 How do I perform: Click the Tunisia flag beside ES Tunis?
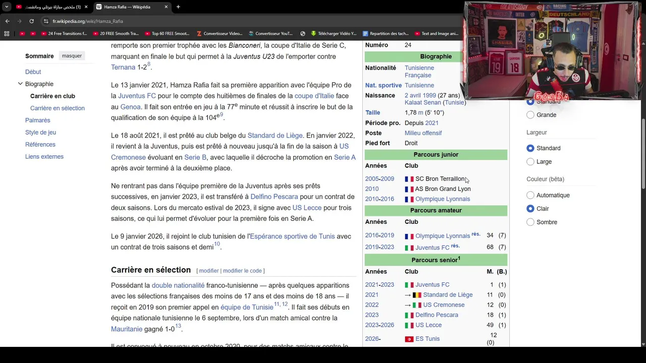[x=409, y=339]
